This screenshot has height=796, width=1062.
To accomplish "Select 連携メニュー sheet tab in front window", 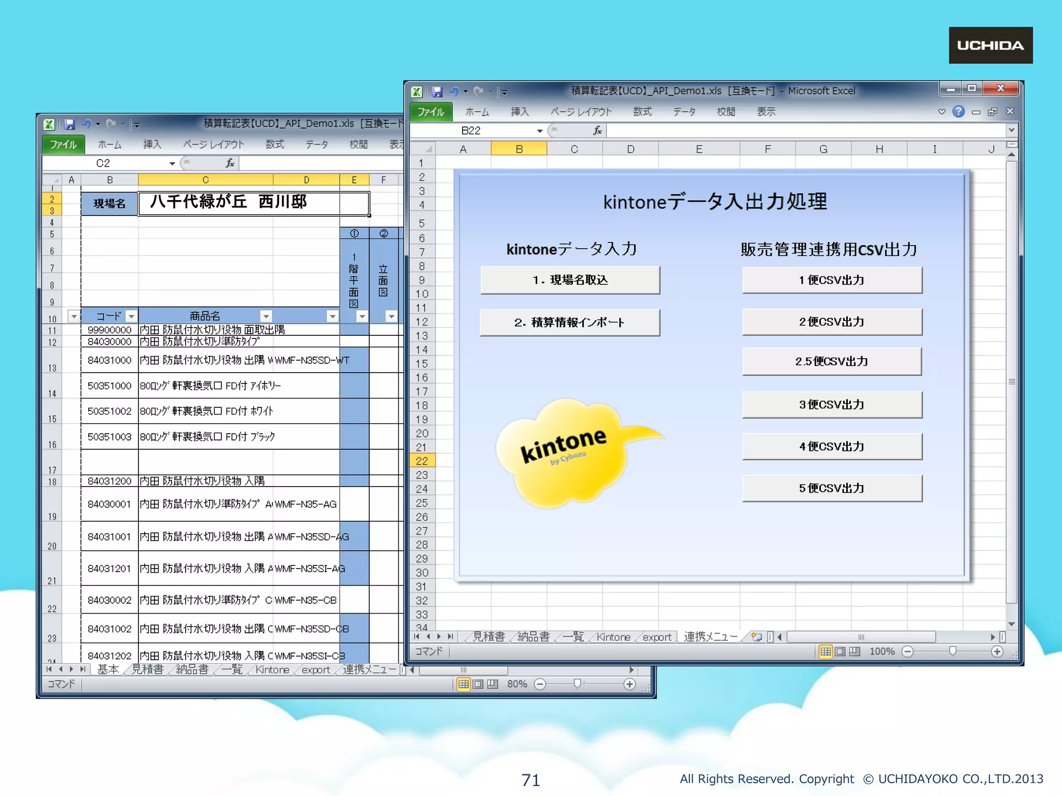I will pos(710,636).
